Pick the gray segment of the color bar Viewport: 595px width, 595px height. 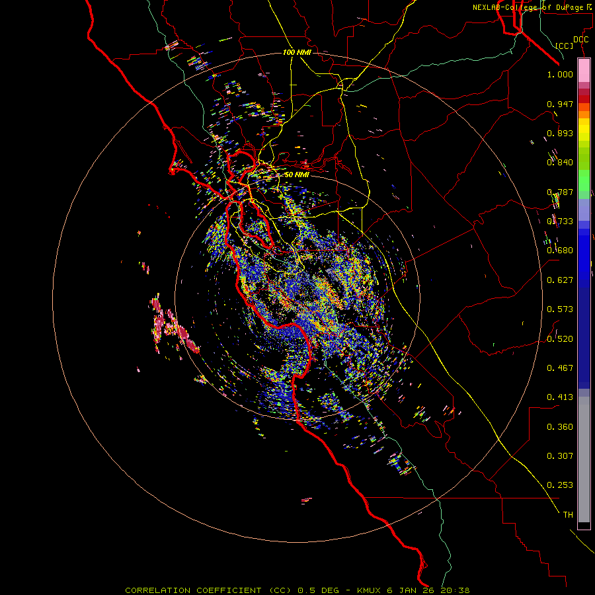584,459
